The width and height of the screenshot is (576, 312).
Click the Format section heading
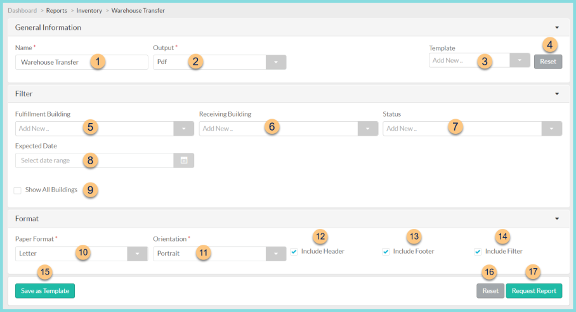(27, 219)
